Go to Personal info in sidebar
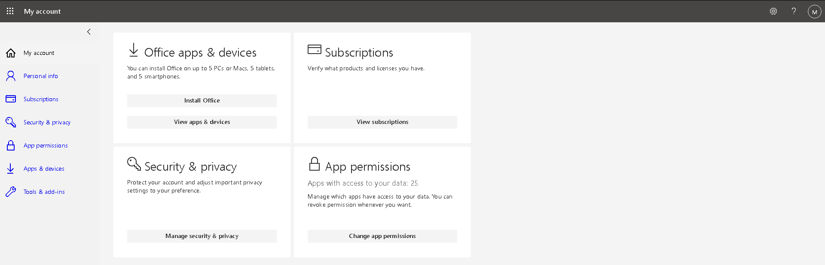The height and width of the screenshot is (265, 825). (x=41, y=76)
